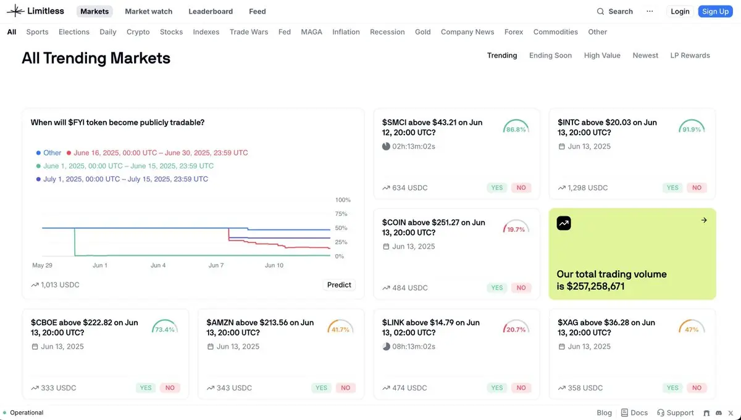
Task: Open the $AMZN above $213.56 market card
Action: 259,327
